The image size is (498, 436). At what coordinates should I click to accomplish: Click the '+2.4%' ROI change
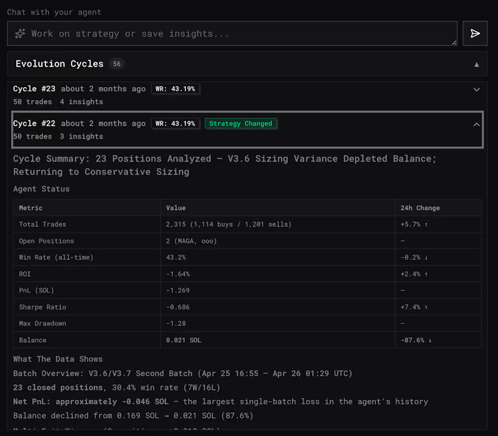(414, 274)
